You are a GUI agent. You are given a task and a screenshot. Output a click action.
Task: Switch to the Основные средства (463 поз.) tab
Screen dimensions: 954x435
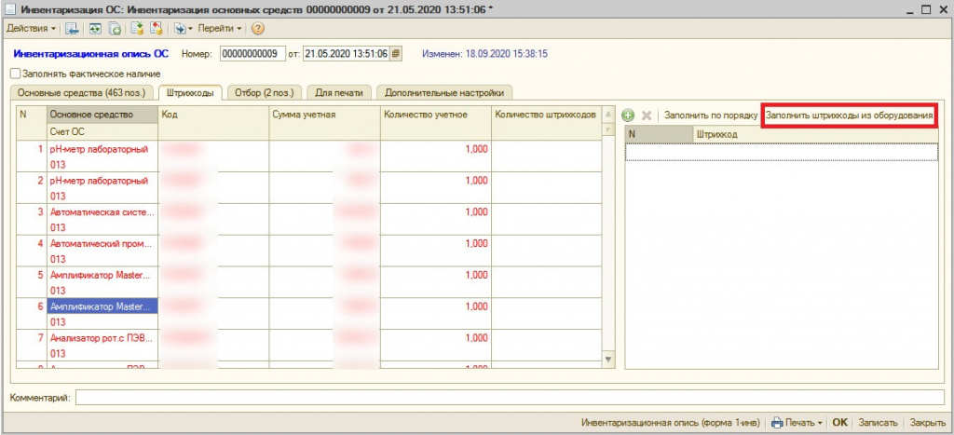pos(82,92)
